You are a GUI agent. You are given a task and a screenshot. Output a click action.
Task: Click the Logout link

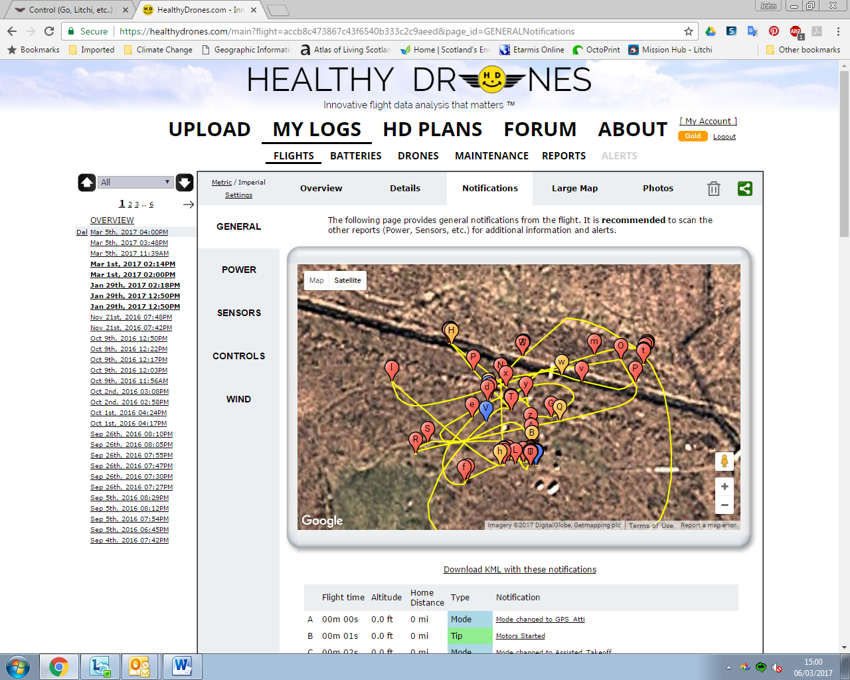tap(724, 137)
